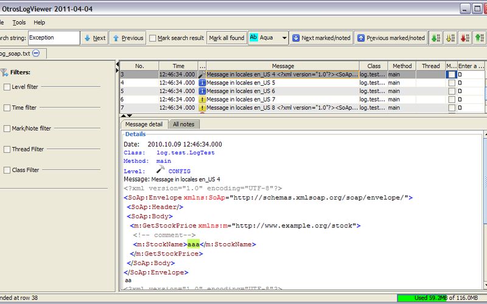Click the info level icon in row 4
The width and height of the screenshot is (487, 304).
[x=202, y=83]
